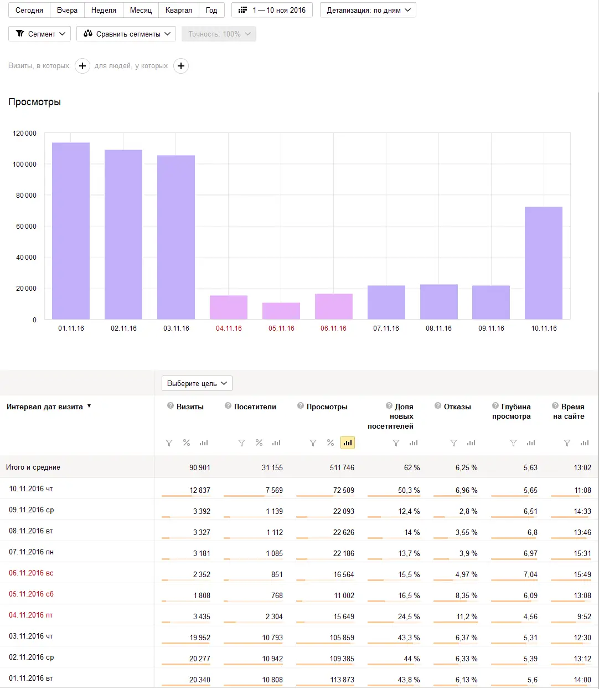Viewport: 599px width, 689px height.
Task: Click the filter icon under Доля новых посетителей
Action: 396,443
